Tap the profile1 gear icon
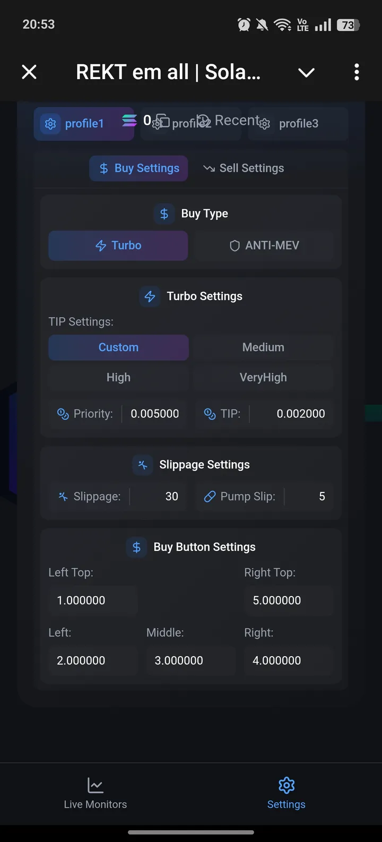 click(x=50, y=124)
